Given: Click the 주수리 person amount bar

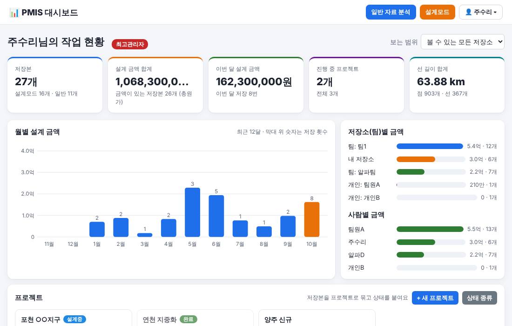Looking at the screenshot, I should (x=416, y=242).
